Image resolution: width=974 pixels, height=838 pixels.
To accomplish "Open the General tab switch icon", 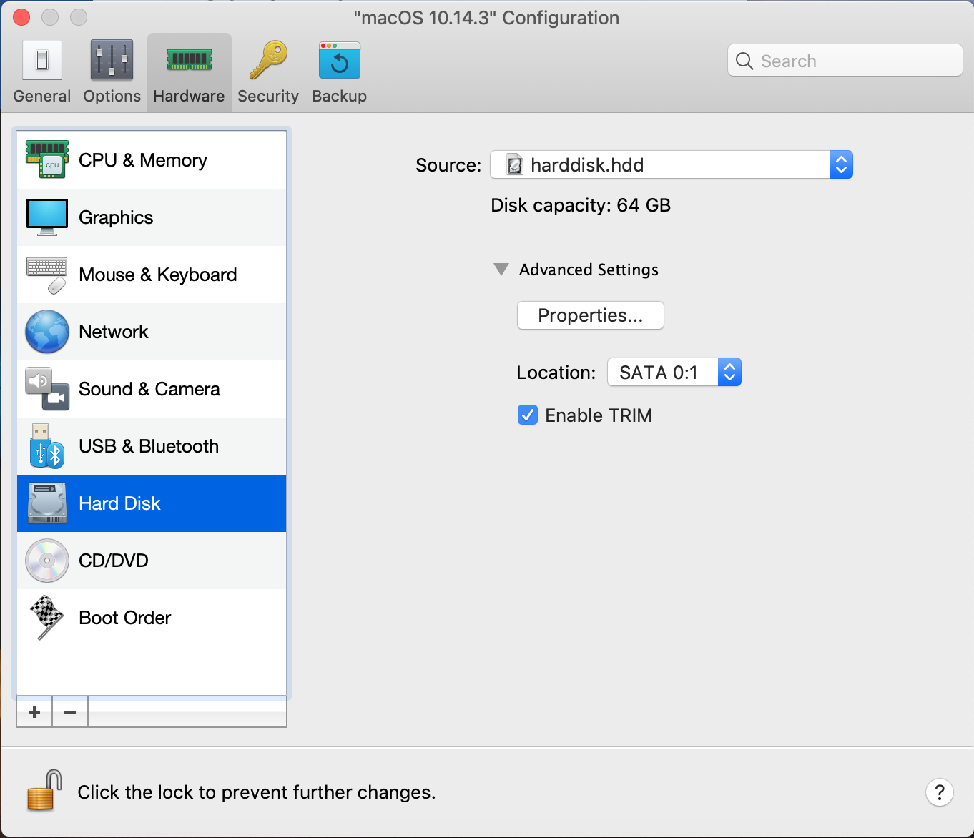I will (x=42, y=60).
